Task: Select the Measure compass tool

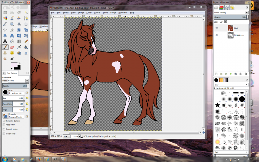Action: [x=19, y=24]
